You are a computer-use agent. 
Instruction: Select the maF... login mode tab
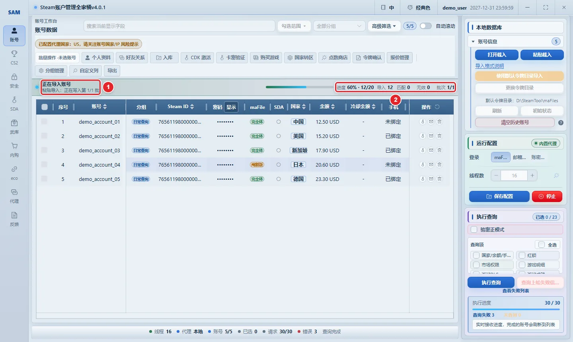(501, 157)
